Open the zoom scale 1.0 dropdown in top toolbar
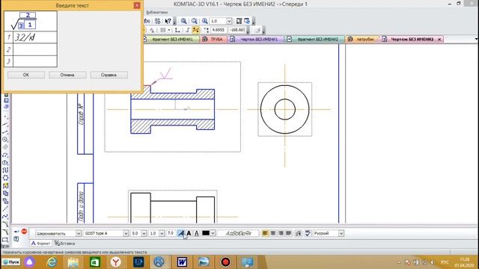Viewport: 479px width, 269px height. 229,21
